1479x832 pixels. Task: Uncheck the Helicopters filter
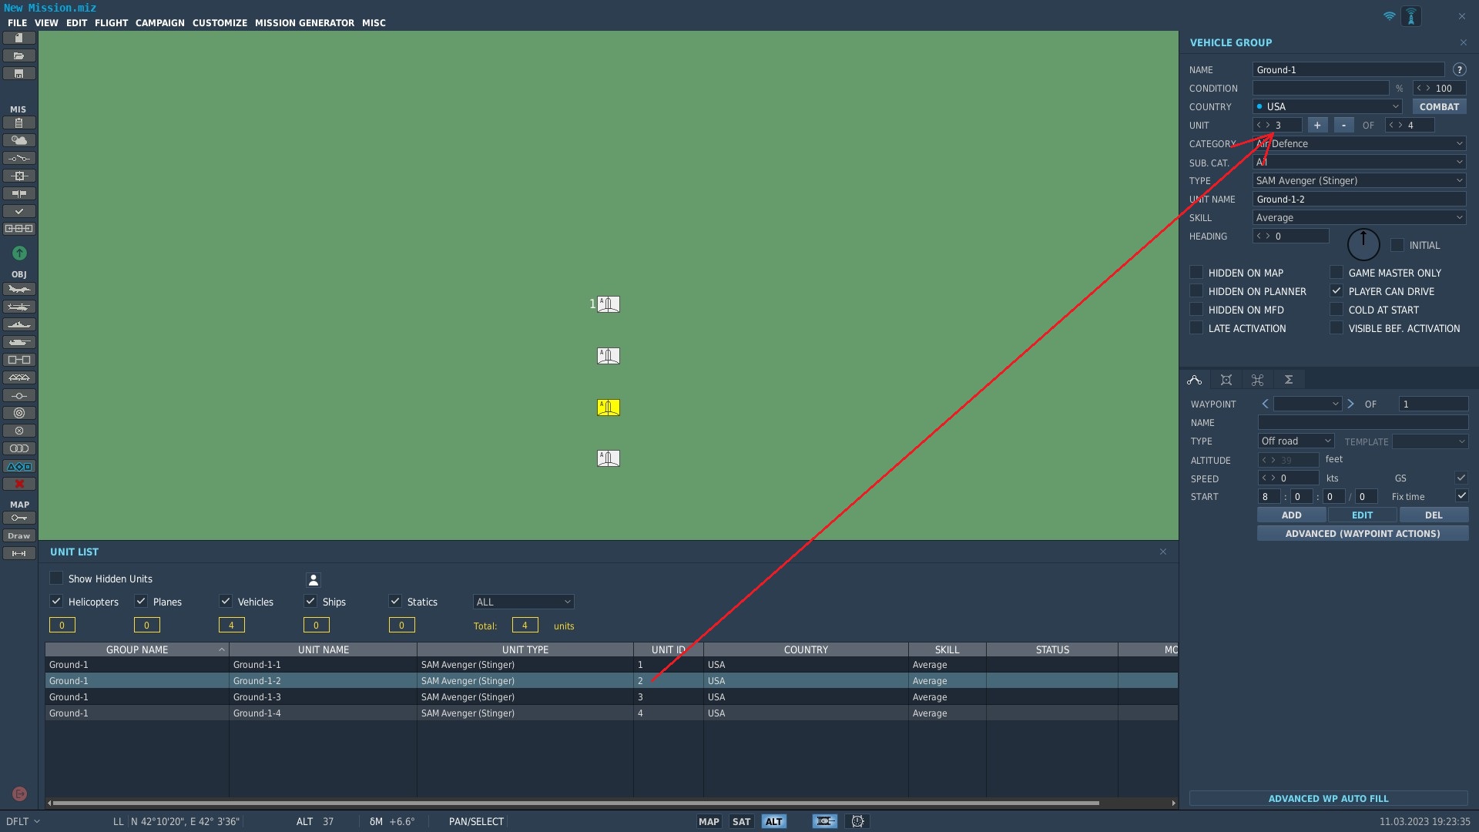56,601
